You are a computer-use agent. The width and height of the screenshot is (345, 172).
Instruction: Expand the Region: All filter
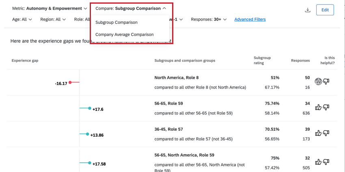(x=52, y=19)
